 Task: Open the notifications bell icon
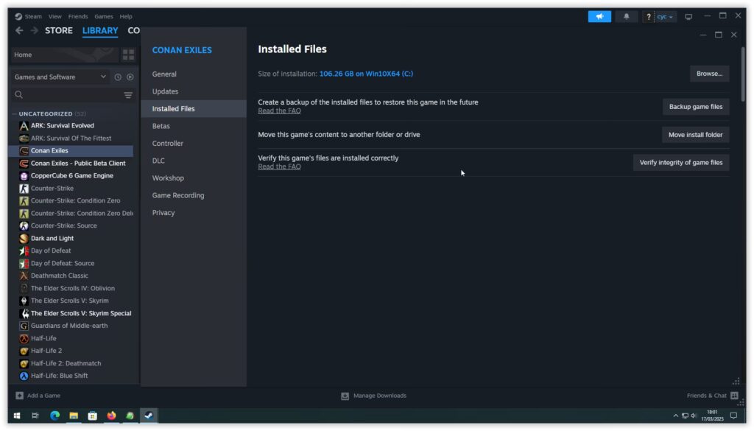point(626,16)
